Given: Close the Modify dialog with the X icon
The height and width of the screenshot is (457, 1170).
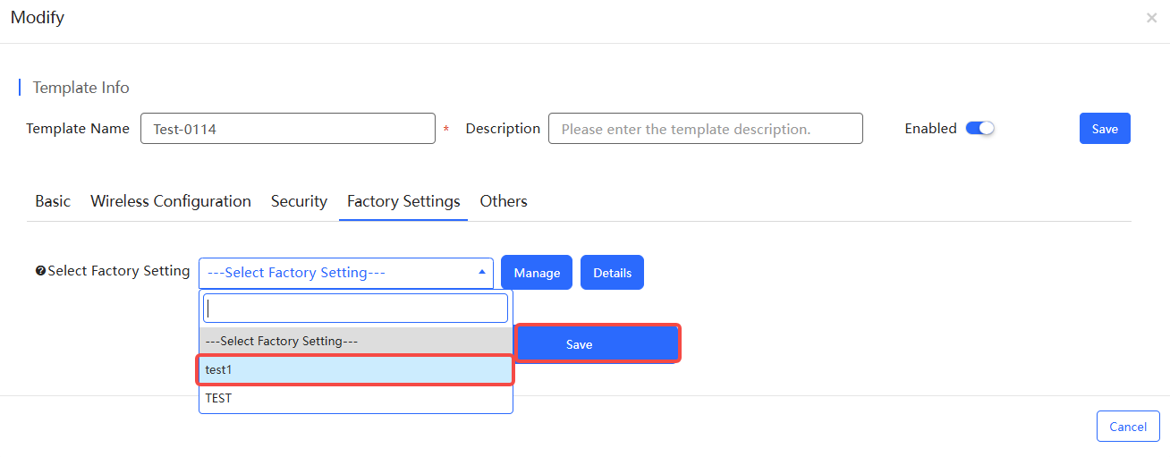Looking at the screenshot, I should [x=1151, y=18].
